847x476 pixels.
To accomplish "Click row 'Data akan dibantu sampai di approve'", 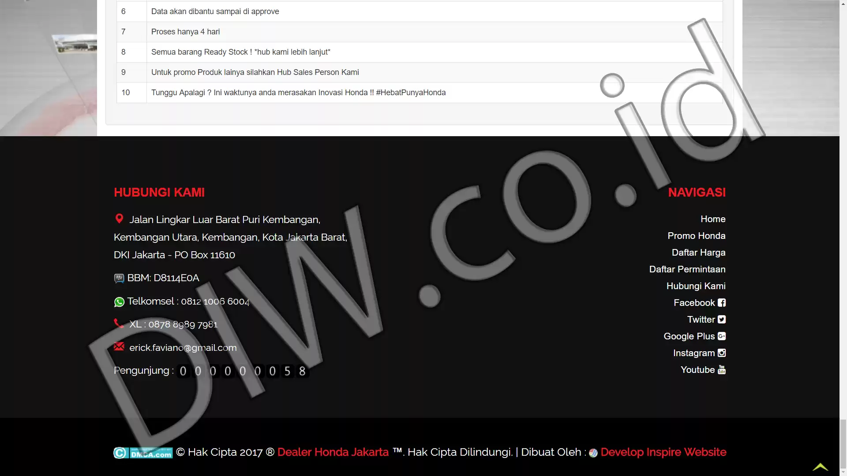I will pyautogui.click(x=420, y=11).
